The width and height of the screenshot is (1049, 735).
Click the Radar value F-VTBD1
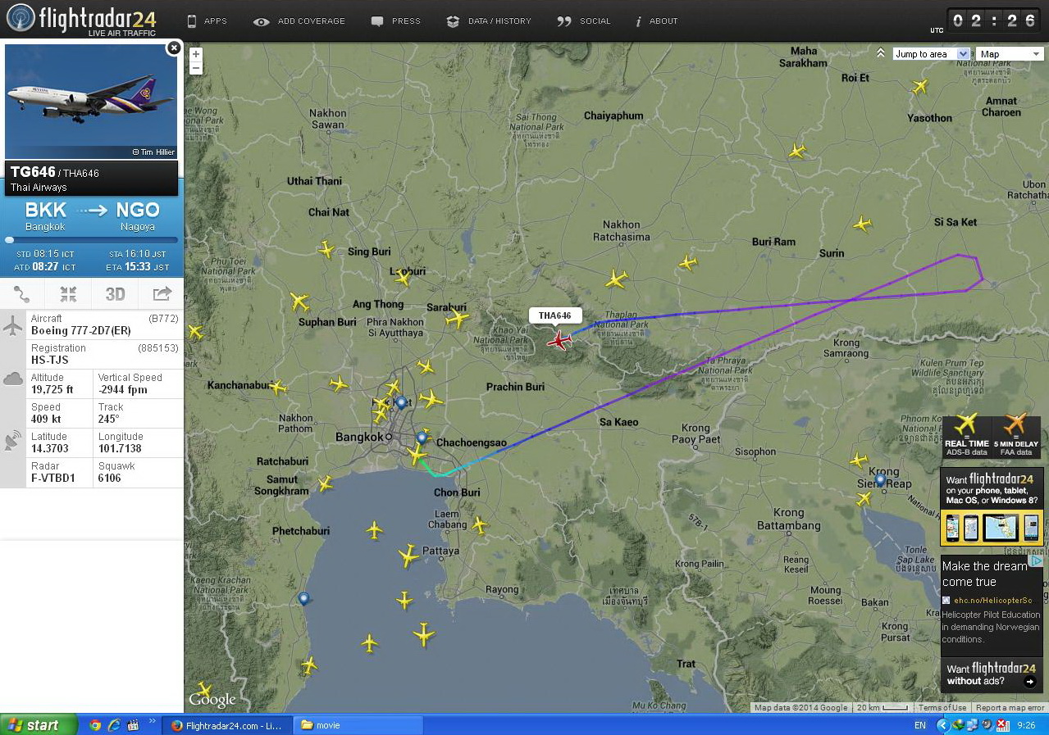pos(53,478)
